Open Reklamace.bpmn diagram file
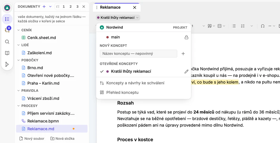 click(x=52, y=121)
